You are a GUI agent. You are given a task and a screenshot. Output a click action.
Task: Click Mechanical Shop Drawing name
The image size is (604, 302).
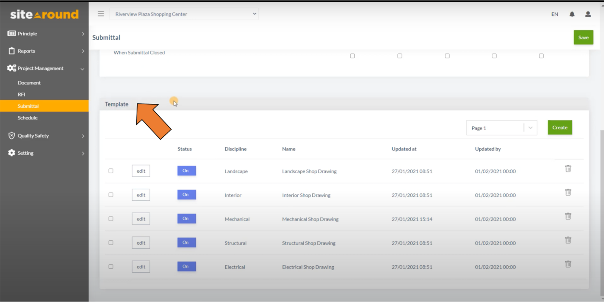coord(310,219)
